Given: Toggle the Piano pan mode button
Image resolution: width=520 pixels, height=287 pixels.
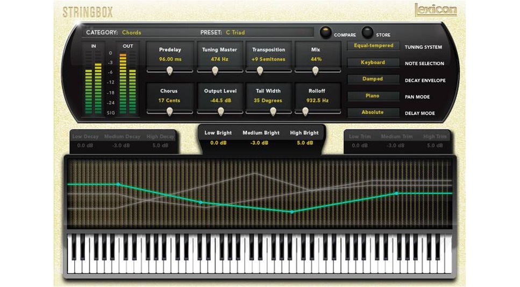Looking at the screenshot, I should click(x=373, y=96).
